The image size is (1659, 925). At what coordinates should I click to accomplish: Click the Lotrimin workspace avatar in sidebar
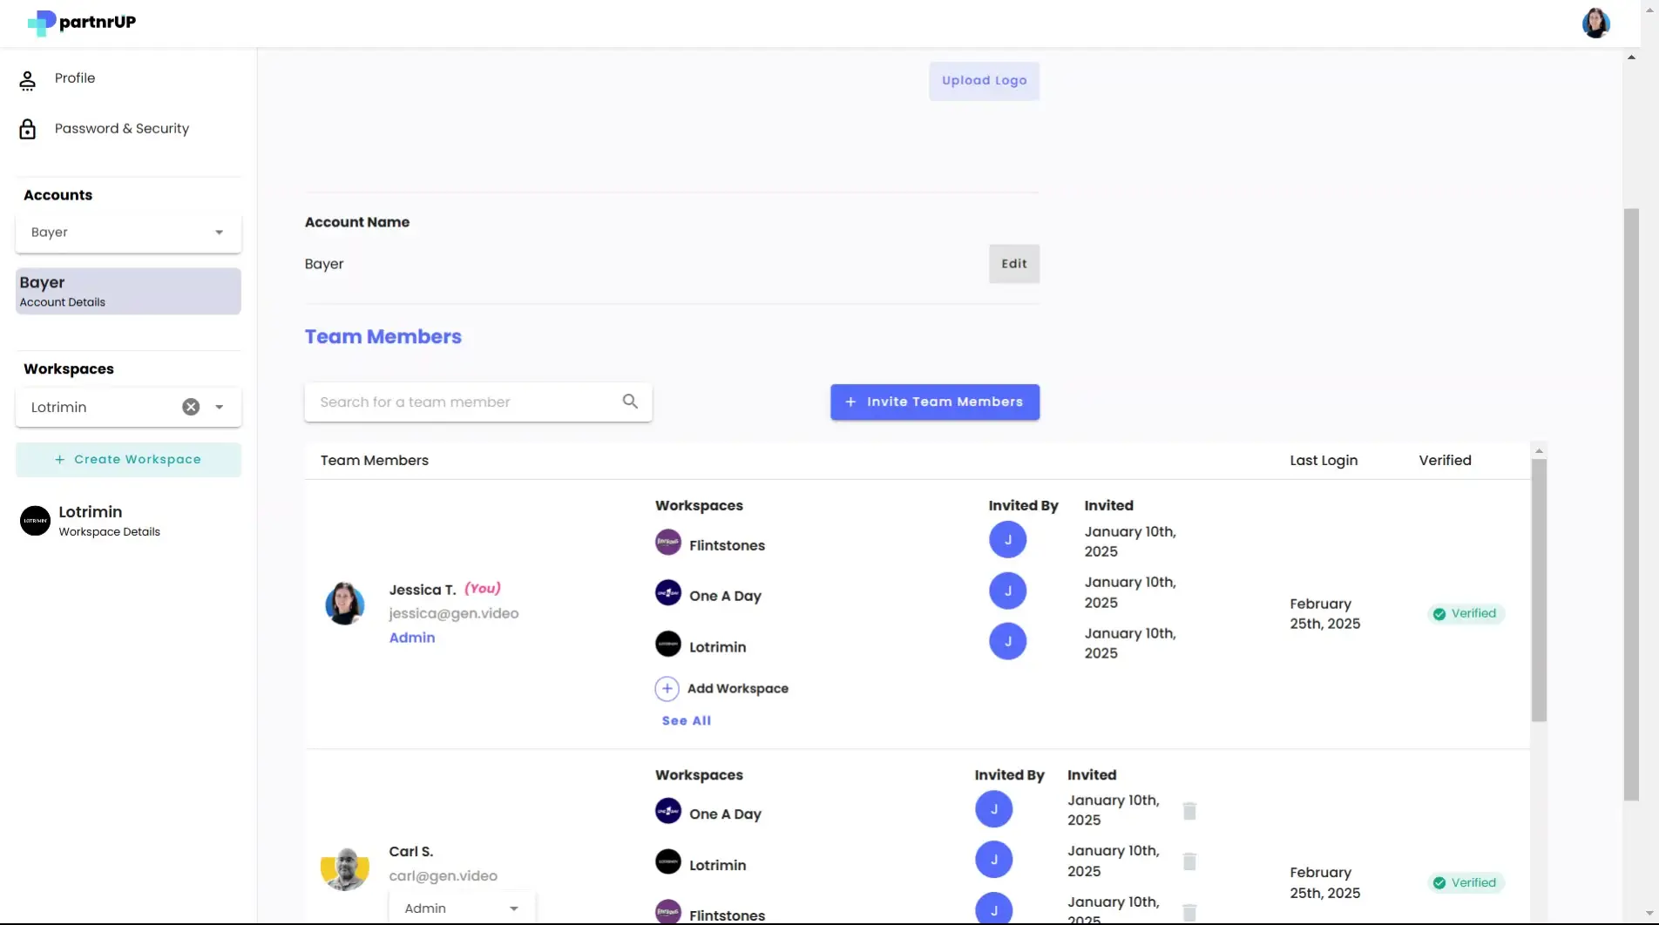coord(34,520)
